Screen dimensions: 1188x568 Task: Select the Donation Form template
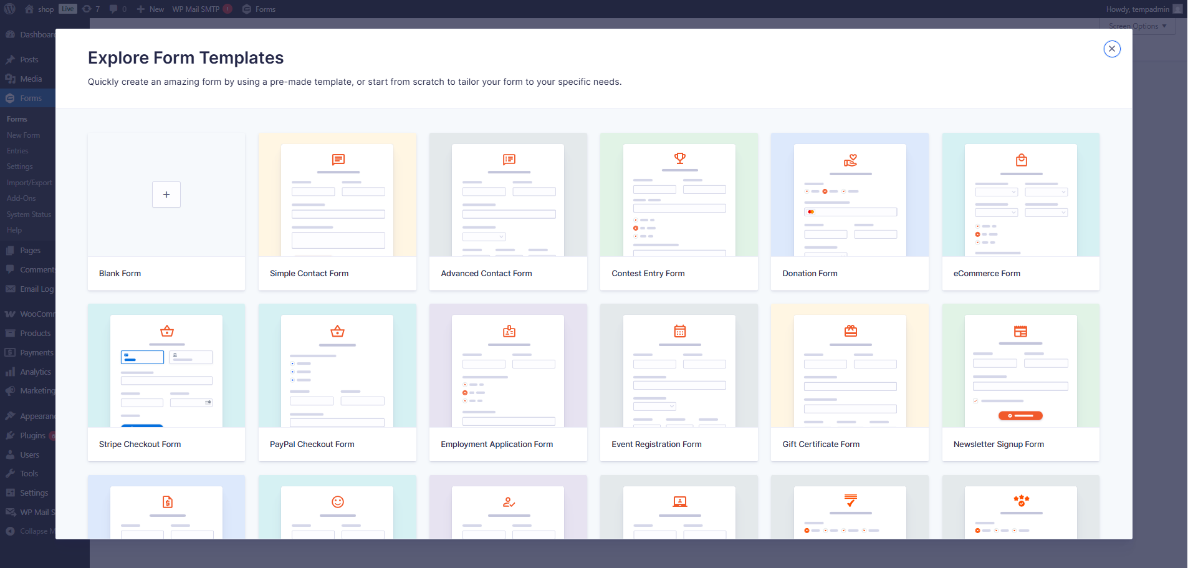point(850,211)
